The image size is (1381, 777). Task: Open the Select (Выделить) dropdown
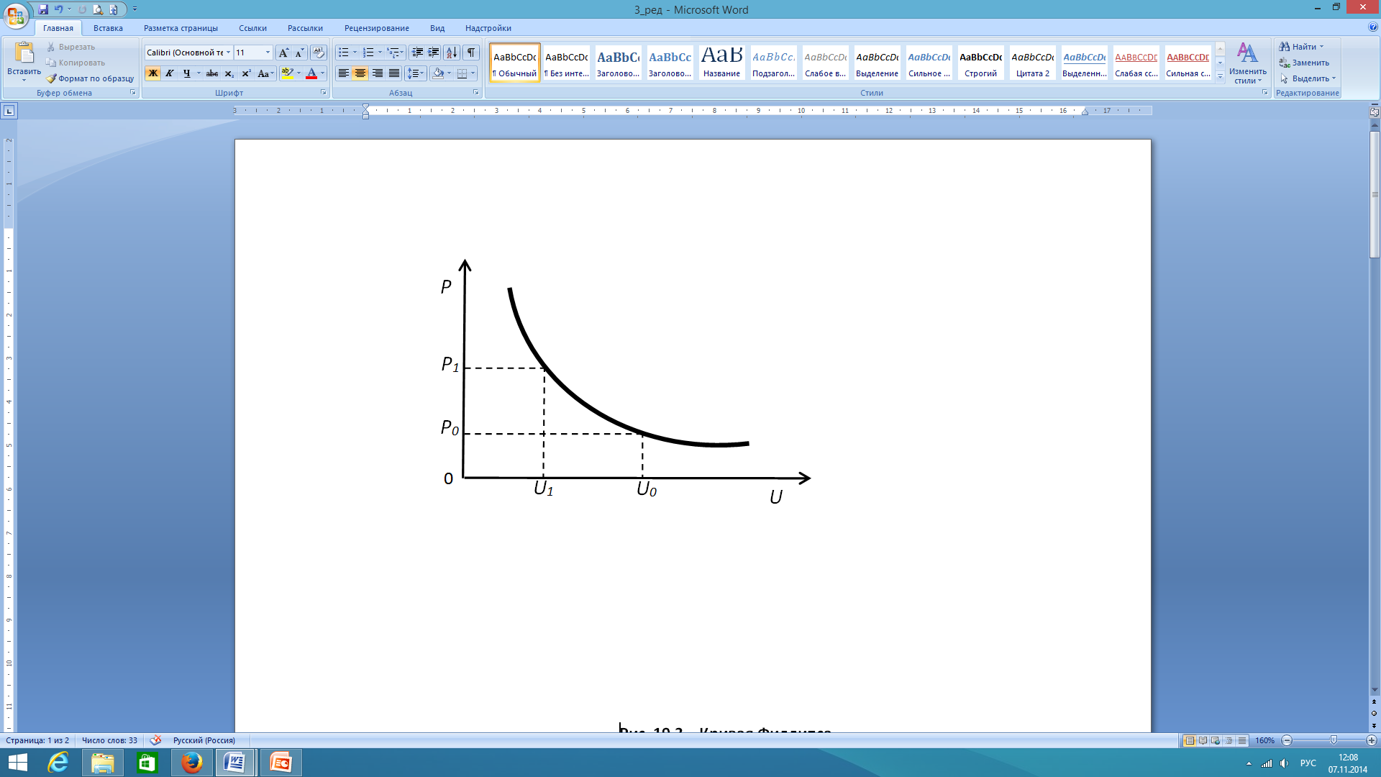point(1308,78)
